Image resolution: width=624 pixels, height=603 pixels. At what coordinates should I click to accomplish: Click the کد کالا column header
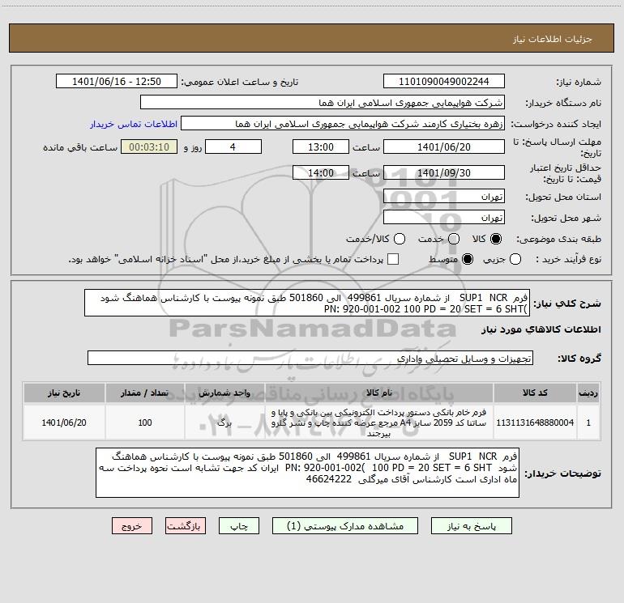click(x=535, y=393)
